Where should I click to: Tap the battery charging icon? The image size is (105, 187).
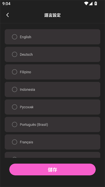(96, 3)
